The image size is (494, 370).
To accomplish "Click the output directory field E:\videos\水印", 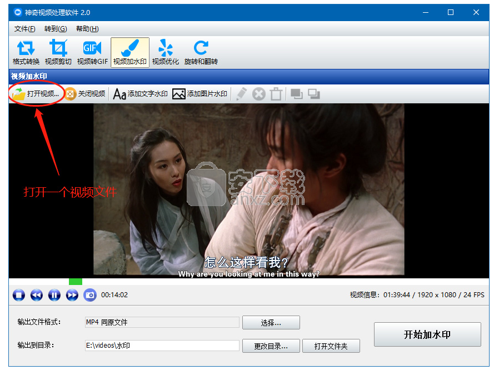I will pyautogui.click(x=162, y=346).
